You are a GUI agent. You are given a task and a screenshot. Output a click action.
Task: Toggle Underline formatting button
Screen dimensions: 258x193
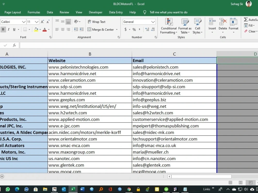coord(14,29)
